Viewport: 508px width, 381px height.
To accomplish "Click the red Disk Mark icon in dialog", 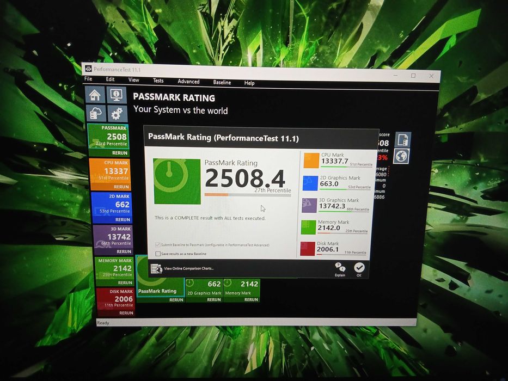I will coord(307,249).
